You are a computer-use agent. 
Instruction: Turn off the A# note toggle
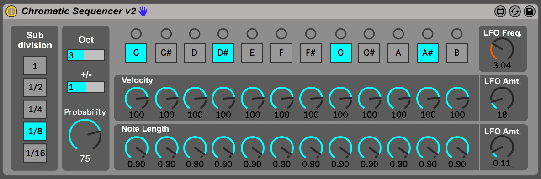pyautogui.click(x=428, y=53)
